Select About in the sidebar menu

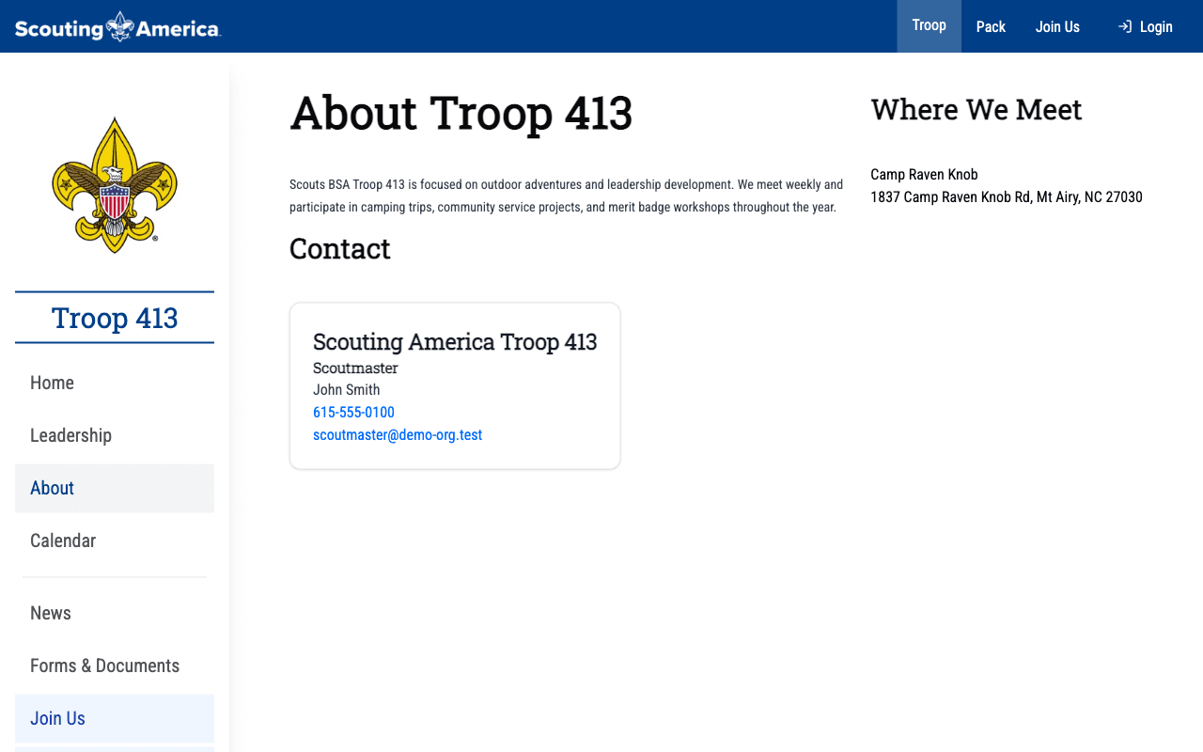115,488
